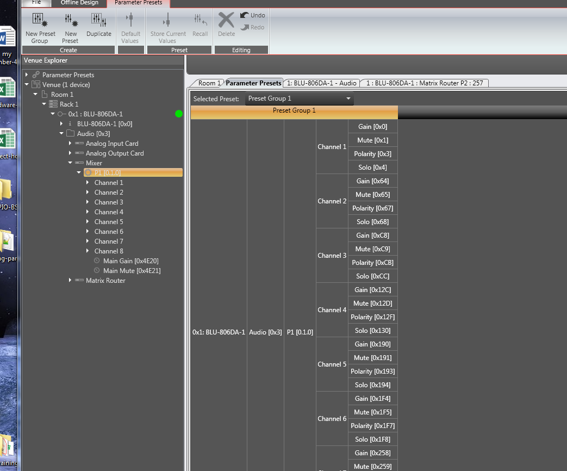Expand the BLU-806DA-1 [0x0] node

coord(61,123)
